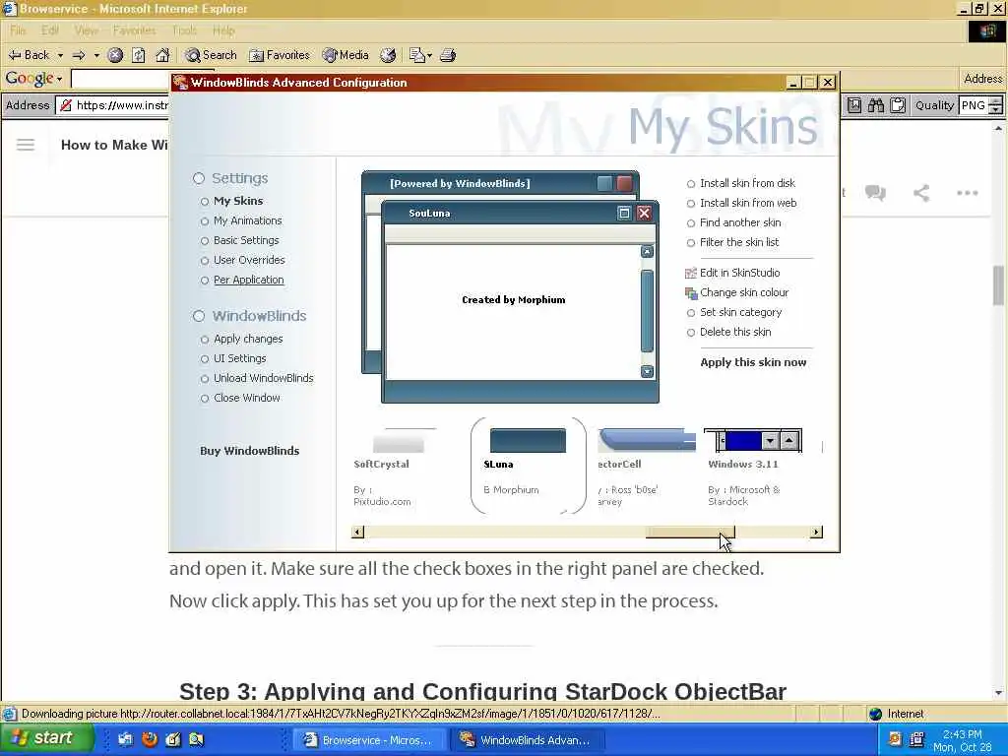The image size is (1008, 756).
Task: Open the hamburger menu on the webpage
Action: [x=26, y=145]
